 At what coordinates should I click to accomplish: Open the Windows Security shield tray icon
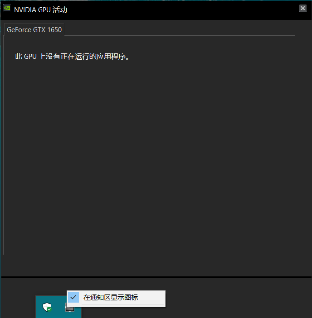47,308
